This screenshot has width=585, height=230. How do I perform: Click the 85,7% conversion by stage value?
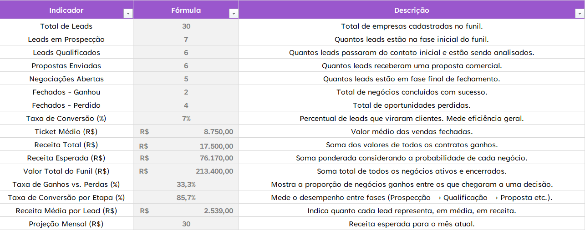click(x=186, y=198)
